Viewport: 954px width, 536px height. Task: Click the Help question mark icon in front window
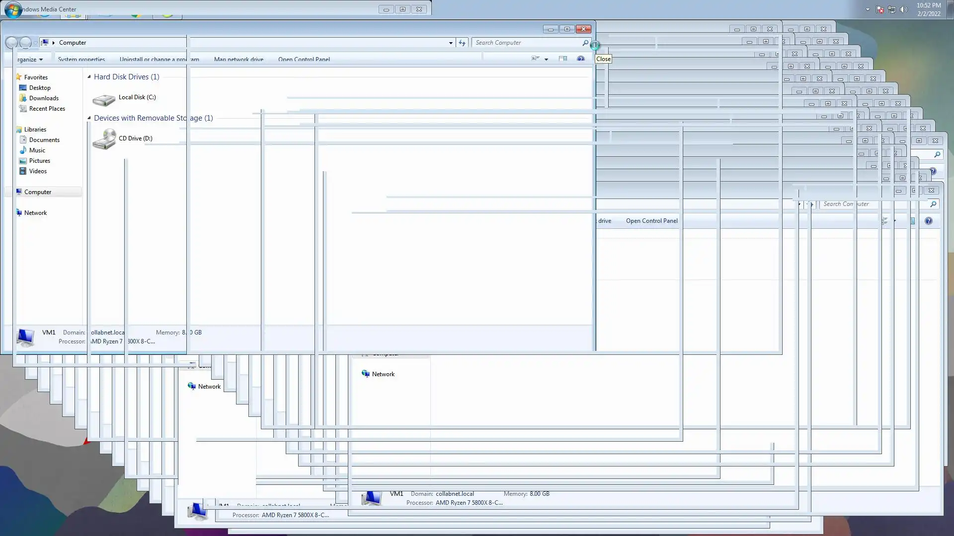coord(580,59)
